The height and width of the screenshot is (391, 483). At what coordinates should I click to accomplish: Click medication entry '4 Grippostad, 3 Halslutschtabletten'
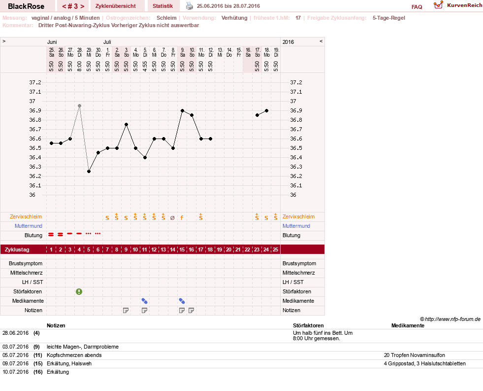(x=425, y=363)
